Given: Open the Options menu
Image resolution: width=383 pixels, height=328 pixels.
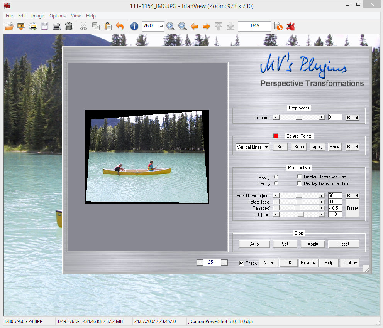Looking at the screenshot, I should pos(58,16).
